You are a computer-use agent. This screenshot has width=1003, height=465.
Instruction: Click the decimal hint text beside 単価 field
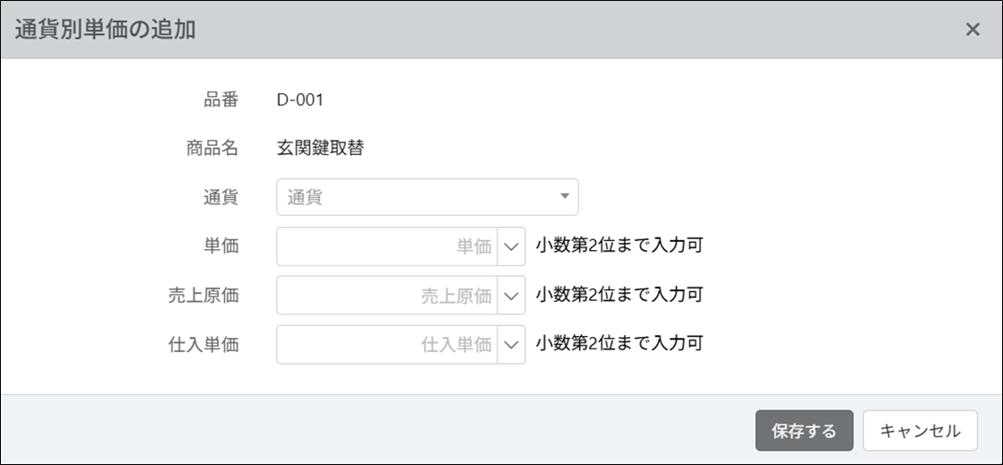coord(619,246)
